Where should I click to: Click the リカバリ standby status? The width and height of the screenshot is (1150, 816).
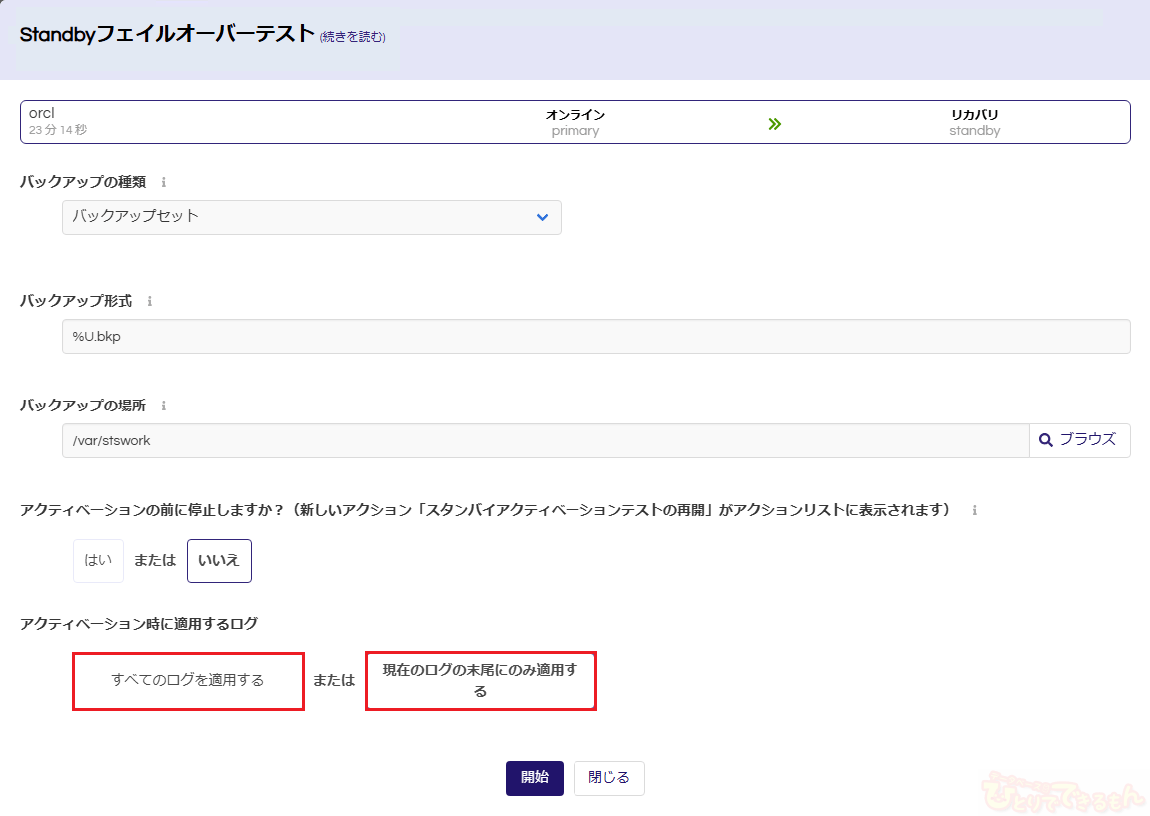point(974,122)
